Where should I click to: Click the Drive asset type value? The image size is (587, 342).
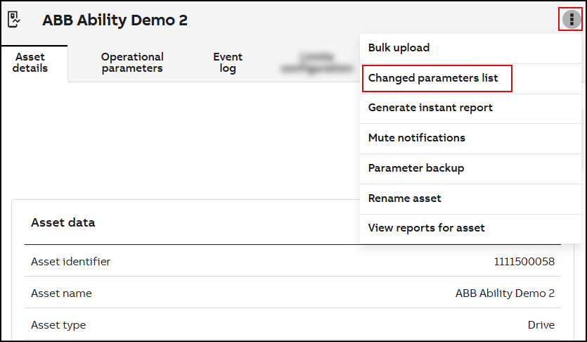point(541,325)
